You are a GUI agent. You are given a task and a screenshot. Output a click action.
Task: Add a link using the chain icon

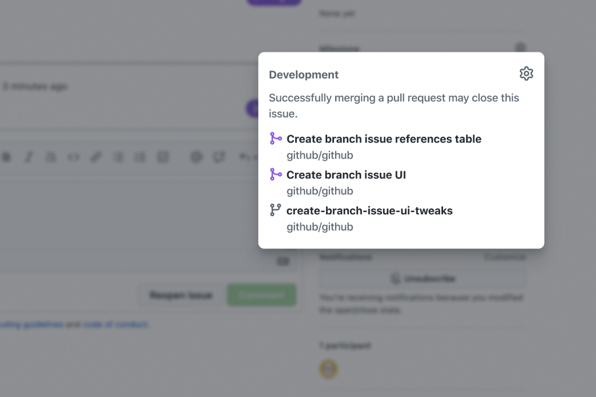[x=95, y=157]
